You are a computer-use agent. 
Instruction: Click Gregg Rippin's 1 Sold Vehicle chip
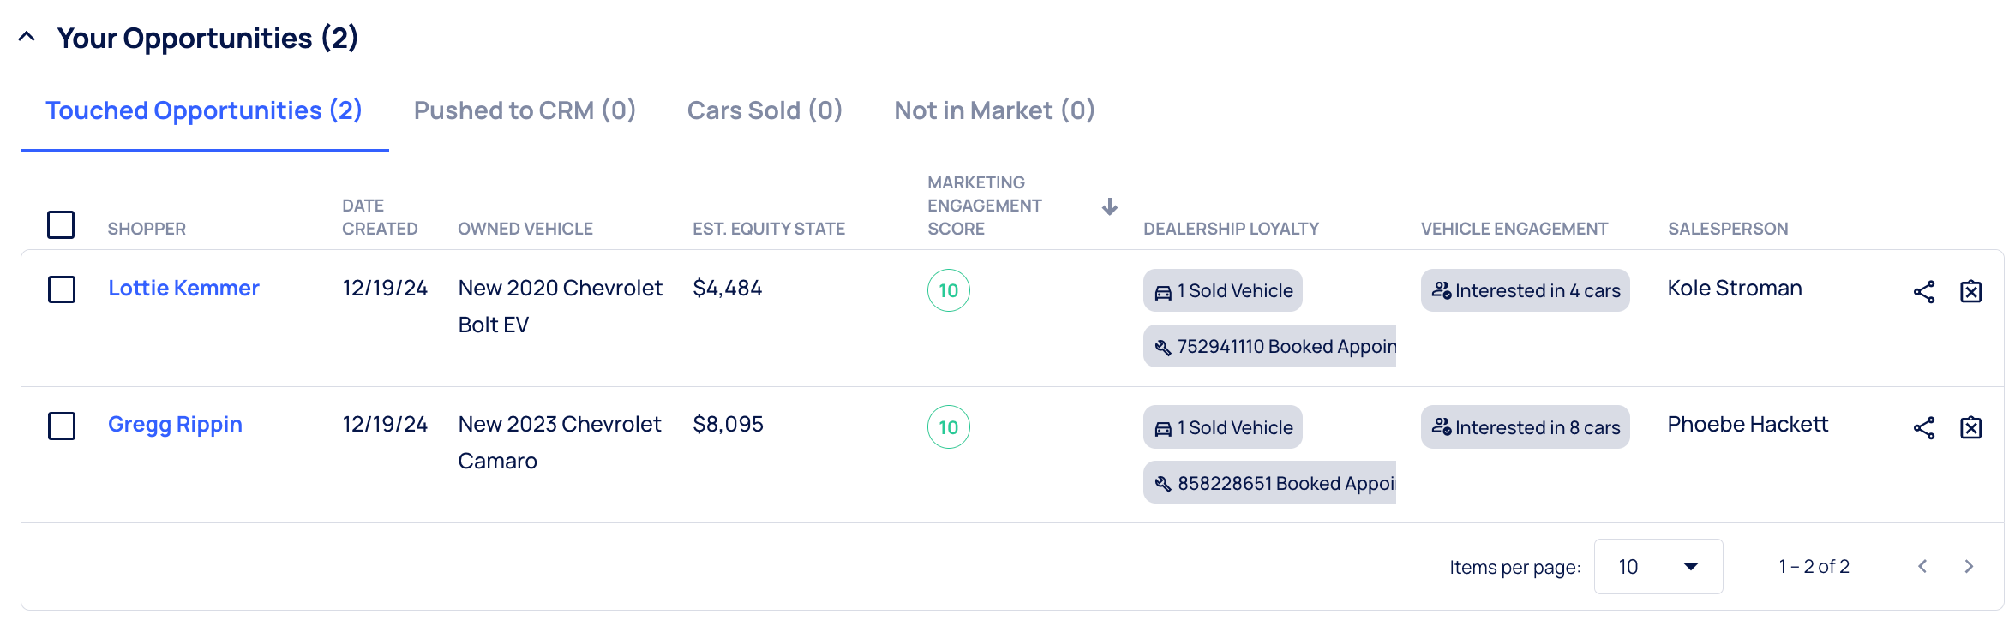point(1222,427)
